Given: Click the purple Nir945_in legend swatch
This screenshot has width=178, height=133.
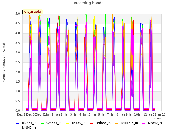Looking at the screenshot, I should click(x=18, y=128).
